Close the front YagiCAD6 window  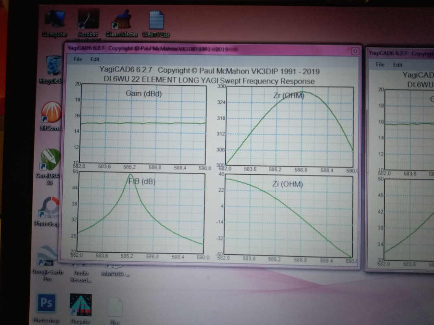pyautogui.click(x=355, y=51)
